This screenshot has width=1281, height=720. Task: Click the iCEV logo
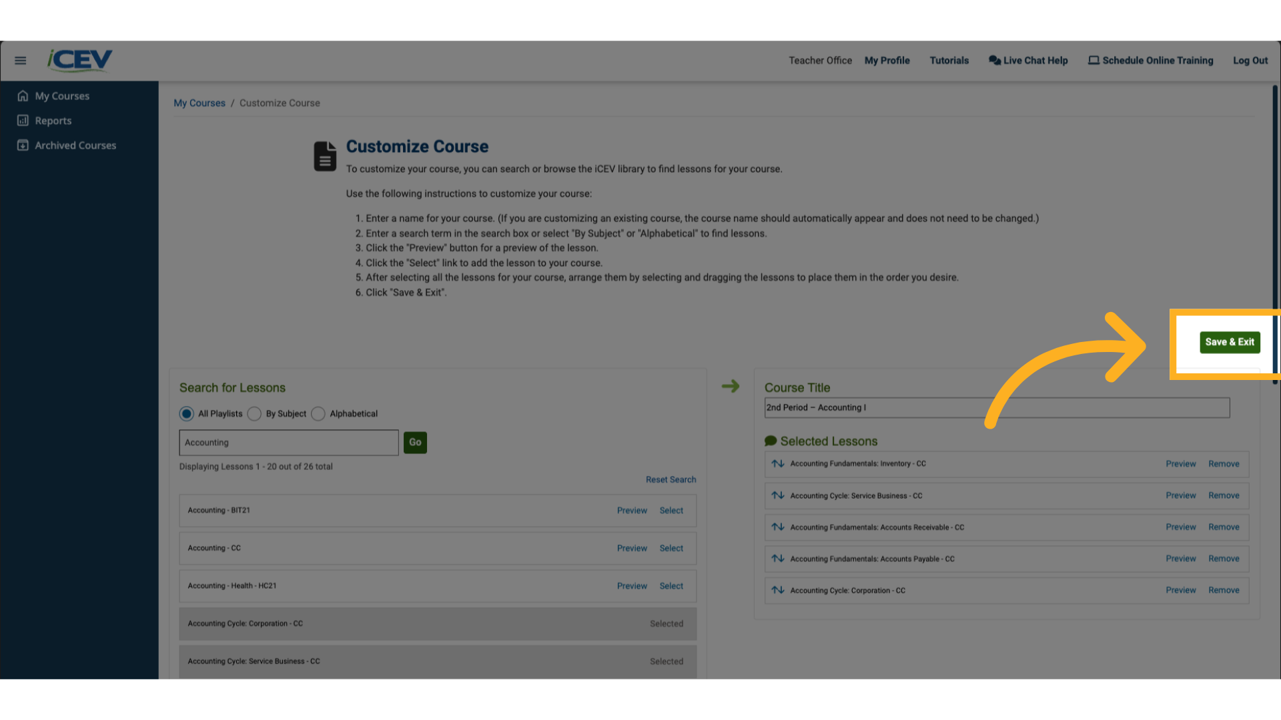[79, 60]
